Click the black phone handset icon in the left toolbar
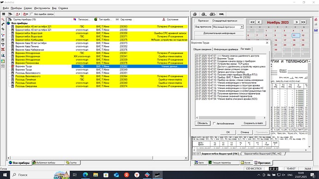Image resolution: width=319 pixels, height=179 pixels. click(3, 24)
